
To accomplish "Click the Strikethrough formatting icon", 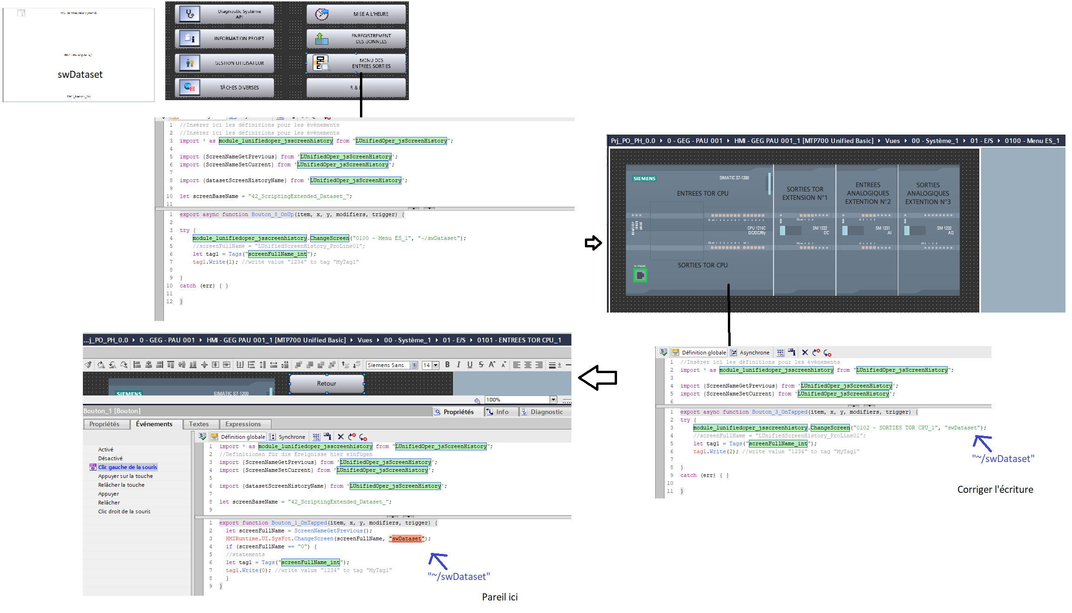I will point(481,365).
